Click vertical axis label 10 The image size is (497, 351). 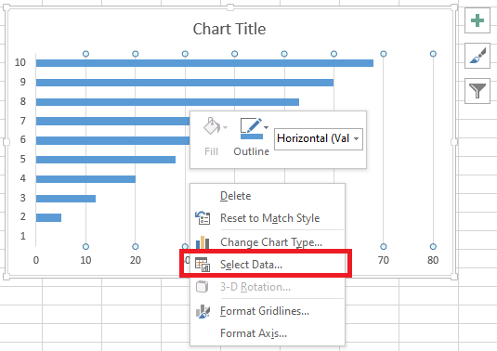[20, 62]
